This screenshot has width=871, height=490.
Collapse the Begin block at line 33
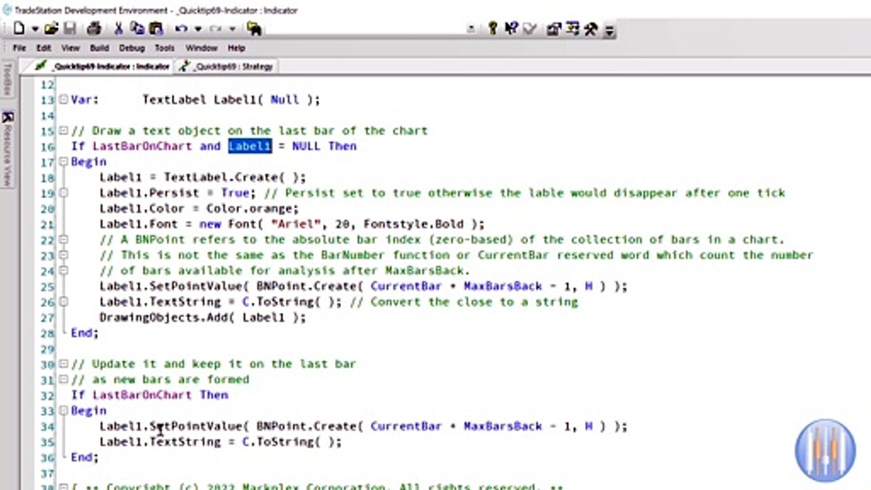pyautogui.click(x=63, y=410)
